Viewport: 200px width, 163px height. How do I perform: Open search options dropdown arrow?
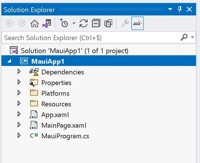coord(192,37)
